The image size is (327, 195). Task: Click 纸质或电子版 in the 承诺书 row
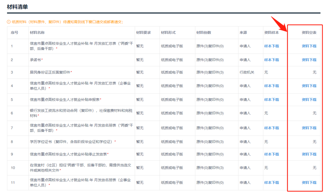172,60
